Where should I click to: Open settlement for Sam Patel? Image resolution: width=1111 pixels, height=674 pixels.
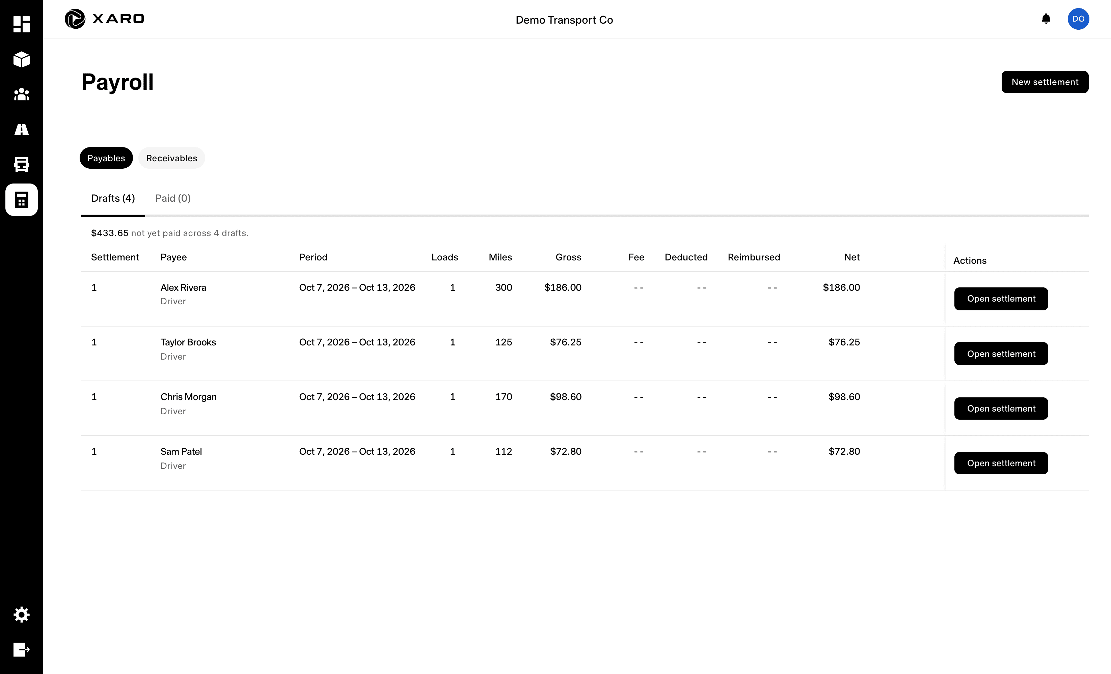click(1001, 463)
